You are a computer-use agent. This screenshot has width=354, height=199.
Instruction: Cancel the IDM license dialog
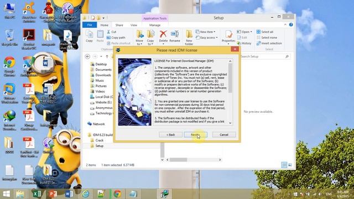click(x=224, y=135)
